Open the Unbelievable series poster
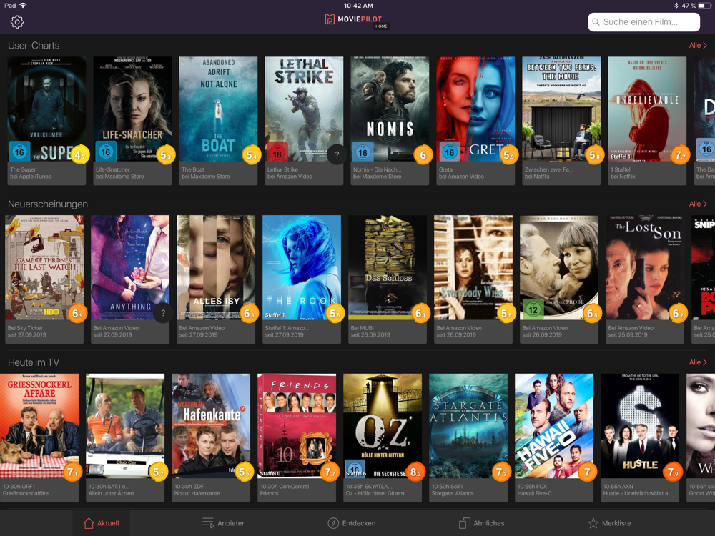 (x=647, y=109)
